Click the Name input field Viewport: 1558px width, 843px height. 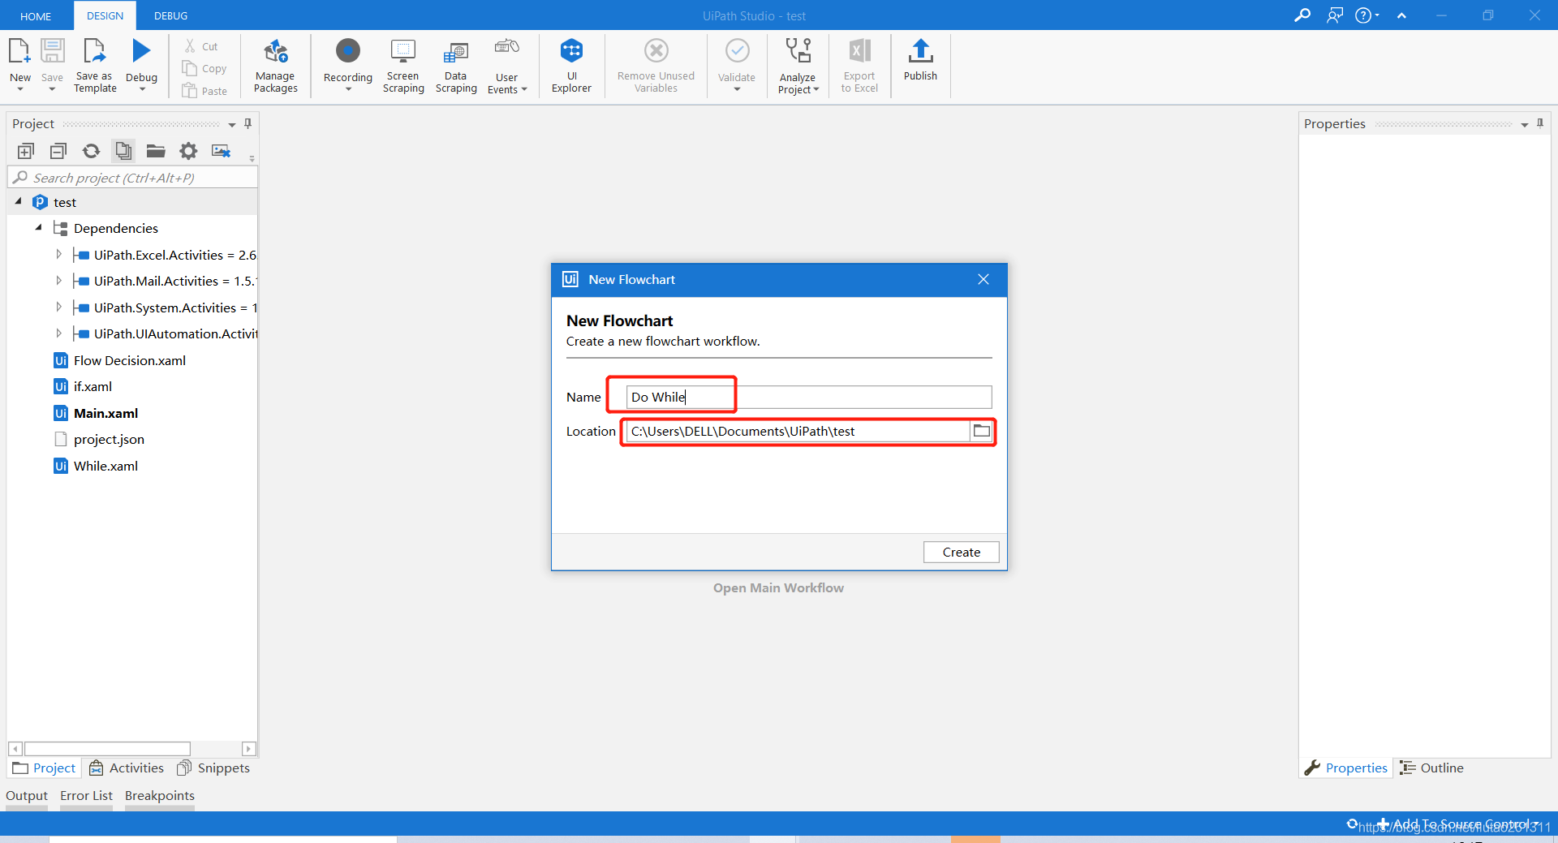(x=809, y=397)
